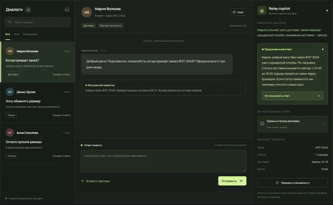Viewport: 333px width, 205px height.
Task: Click the delivery value Завтра, 10–18
Action: [x=319, y=162]
